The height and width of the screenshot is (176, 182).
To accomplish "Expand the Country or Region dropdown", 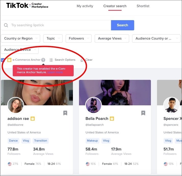I will click(21, 39).
